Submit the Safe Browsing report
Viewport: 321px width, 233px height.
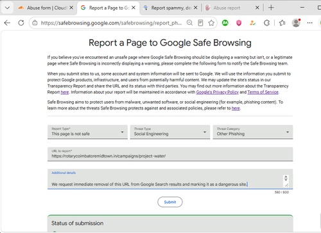click(170, 202)
